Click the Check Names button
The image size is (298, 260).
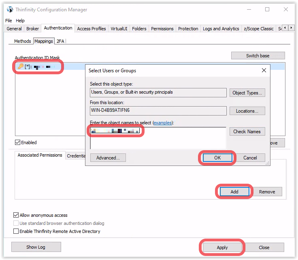(x=247, y=132)
